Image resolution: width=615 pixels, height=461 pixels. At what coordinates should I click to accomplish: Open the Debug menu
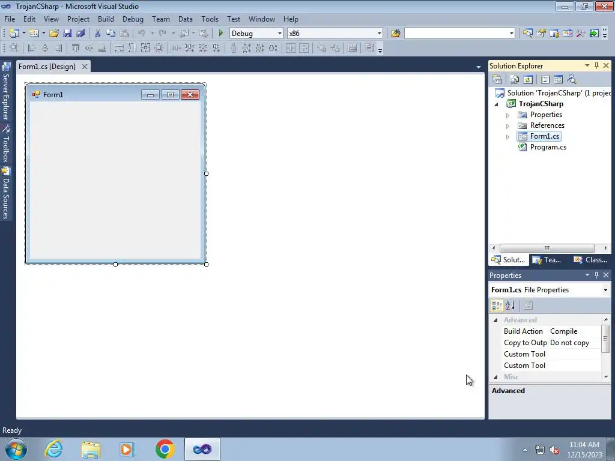pyautogui.click(x=133, y=19)
